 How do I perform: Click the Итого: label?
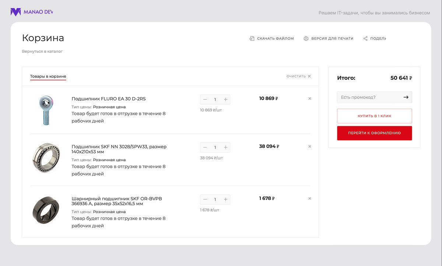[x=346, y=78]
